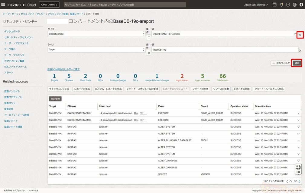
Task: Open the hamburger navigation menu
Action: click(x=3, y=5)
